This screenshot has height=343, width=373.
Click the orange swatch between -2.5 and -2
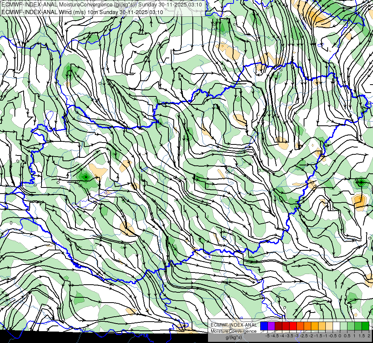pos(307,326)
